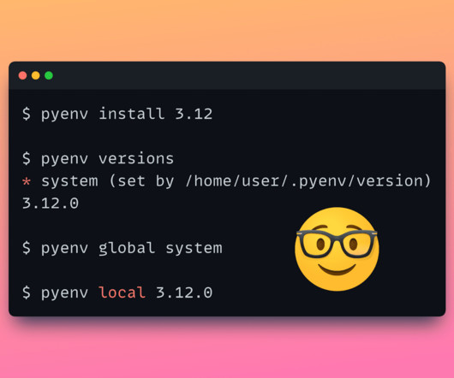
Task: Click the dollar prompt before pyenv versions
Action: pyautogui.click(x=27, y=158)
